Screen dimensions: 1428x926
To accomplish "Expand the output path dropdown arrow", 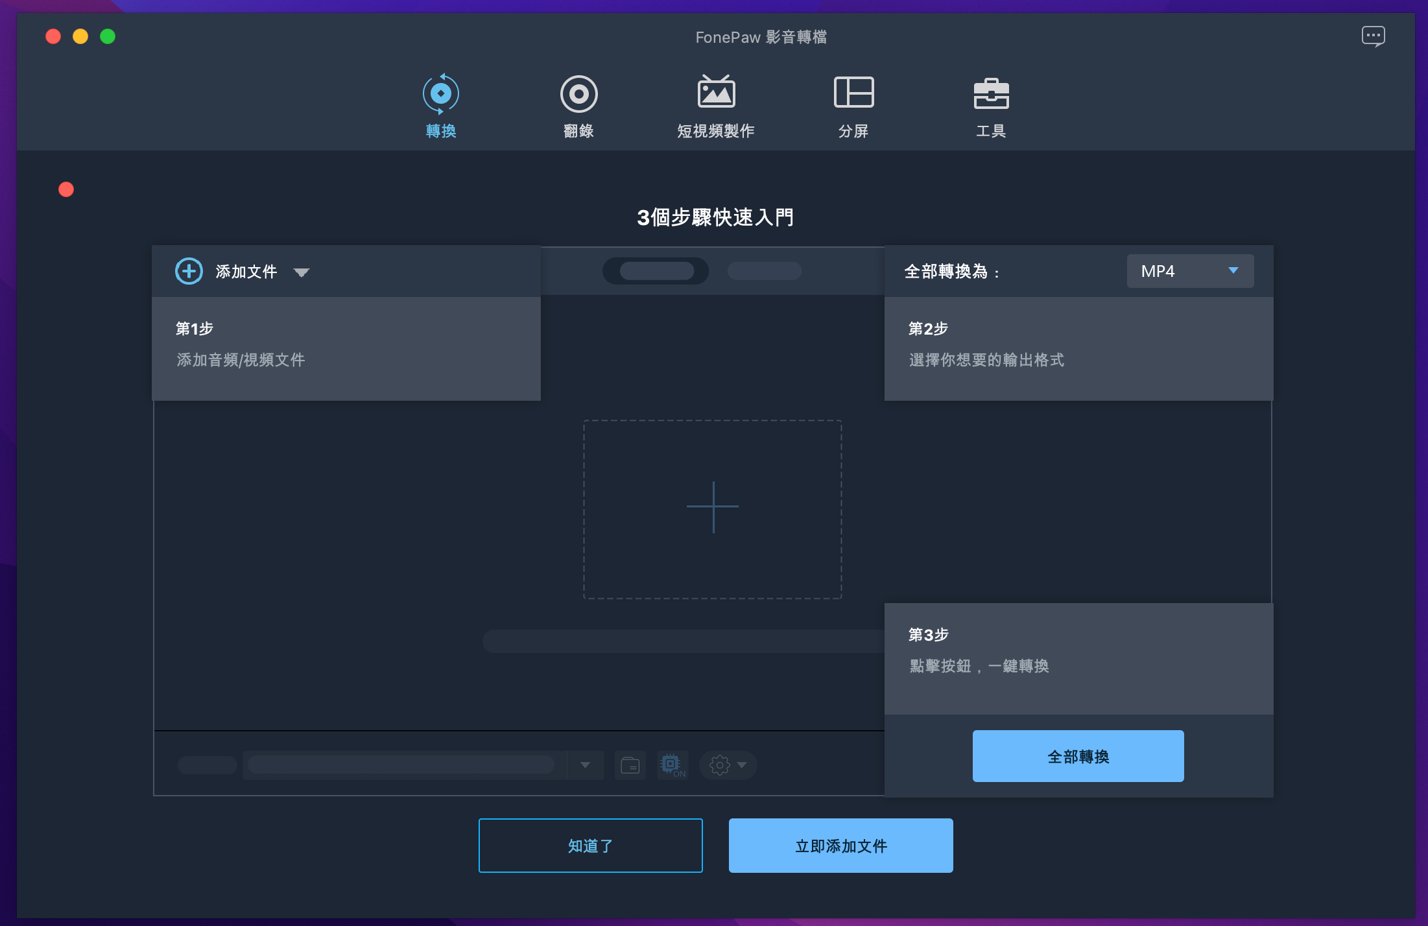I will pyautogui.click(x=586, y=765).
